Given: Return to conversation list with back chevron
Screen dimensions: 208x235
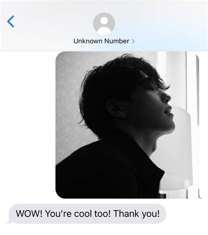Looking at the screenshot, I should (11, 22).
